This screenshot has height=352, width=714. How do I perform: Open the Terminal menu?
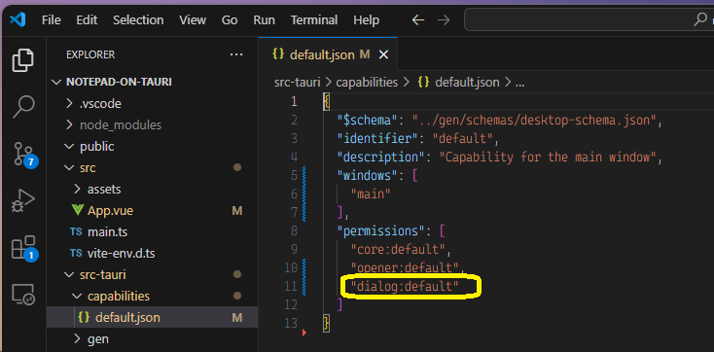pos(314,20)
